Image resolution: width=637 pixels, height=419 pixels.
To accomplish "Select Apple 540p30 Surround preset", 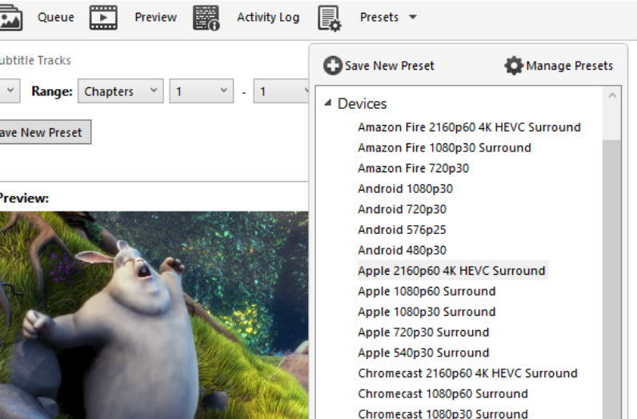I will (x=423, y=353).
